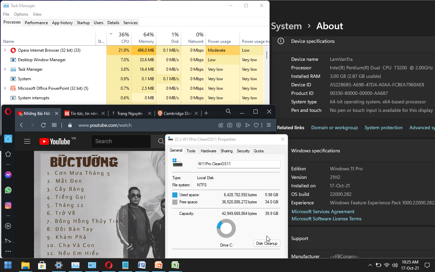
Task: Open Word from the taskbar
Action: (x=142, y=265)
